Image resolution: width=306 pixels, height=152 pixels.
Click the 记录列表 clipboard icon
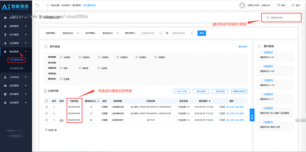click(46, 91)
